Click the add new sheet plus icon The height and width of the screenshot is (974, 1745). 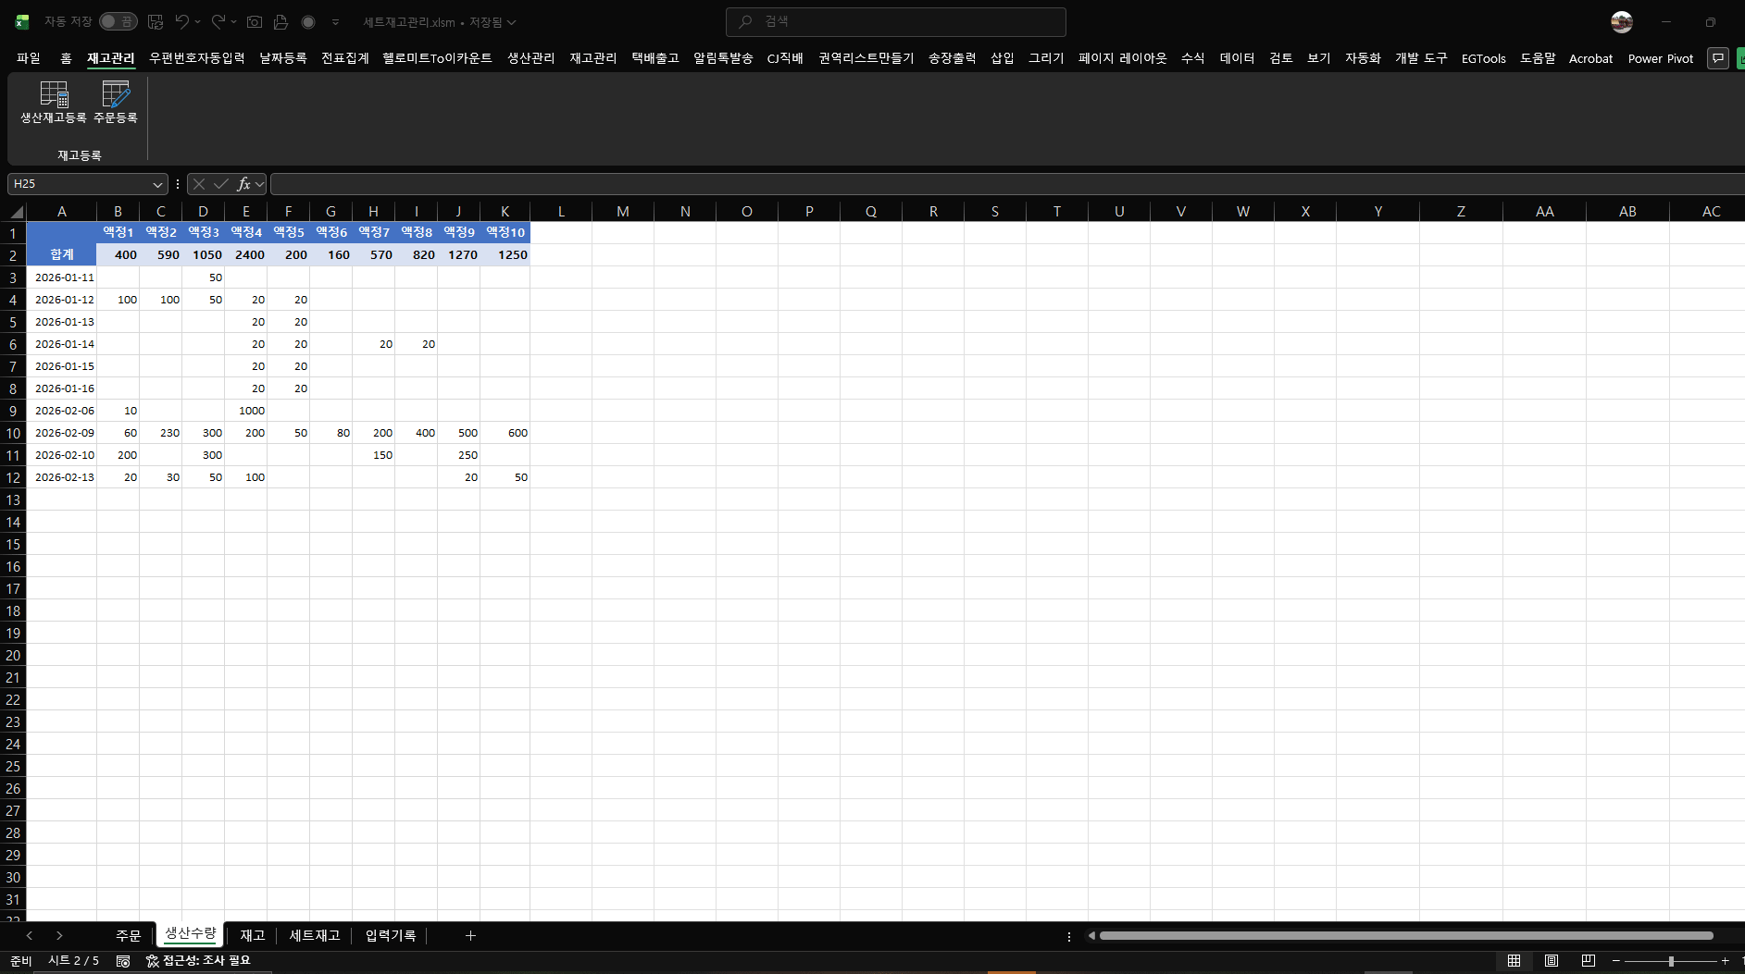click(470, 936)
